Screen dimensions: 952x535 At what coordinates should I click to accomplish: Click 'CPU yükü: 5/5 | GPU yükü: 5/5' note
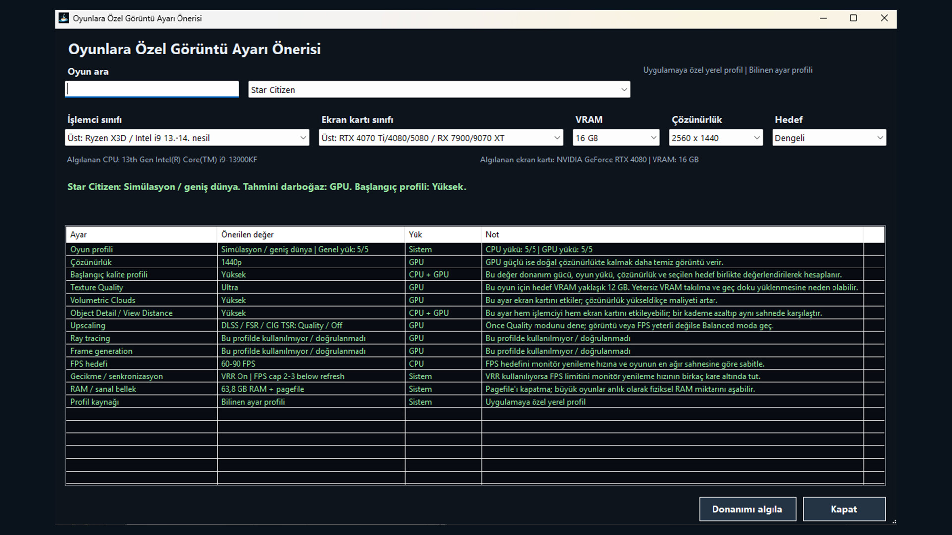[672, 249]
